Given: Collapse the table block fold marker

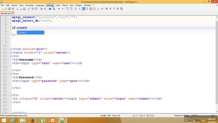Looking at the screenshot, I should [x=11, y=53].
